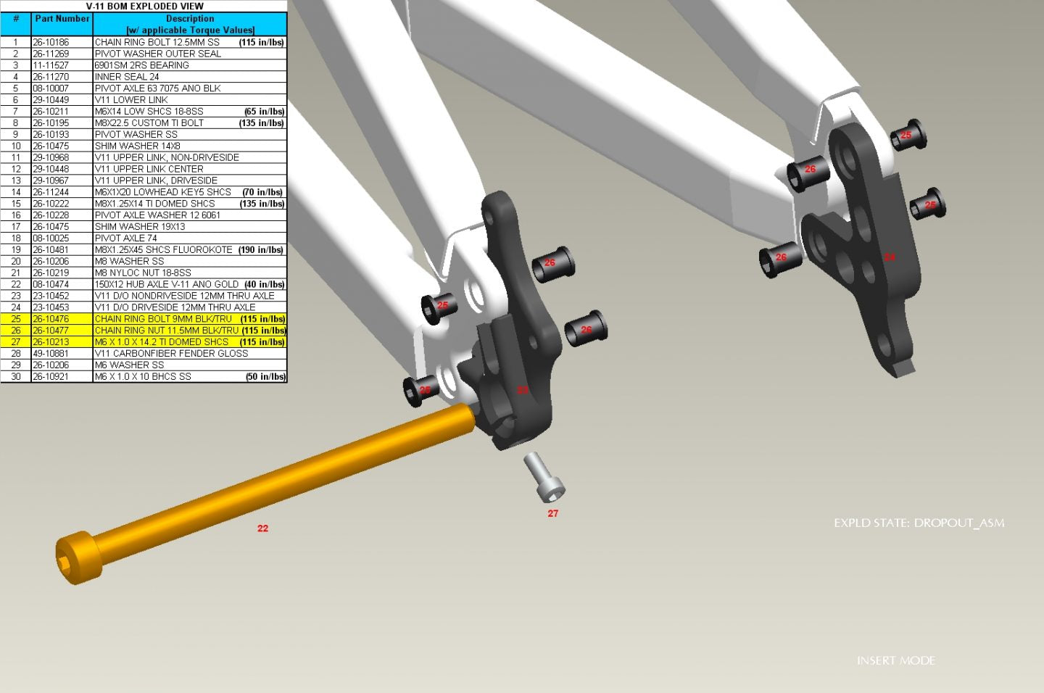Image resolution: width=1044 pixels, height=693 pixels.
Task: Select the red part label 22
Action: tap(262, 528)
